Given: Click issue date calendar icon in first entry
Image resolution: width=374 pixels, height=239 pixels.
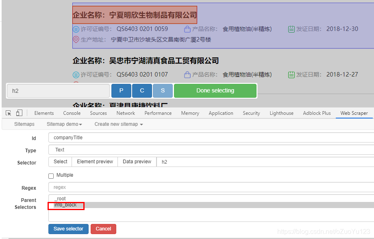Looking at the screenshot, I should click(291, 29).
